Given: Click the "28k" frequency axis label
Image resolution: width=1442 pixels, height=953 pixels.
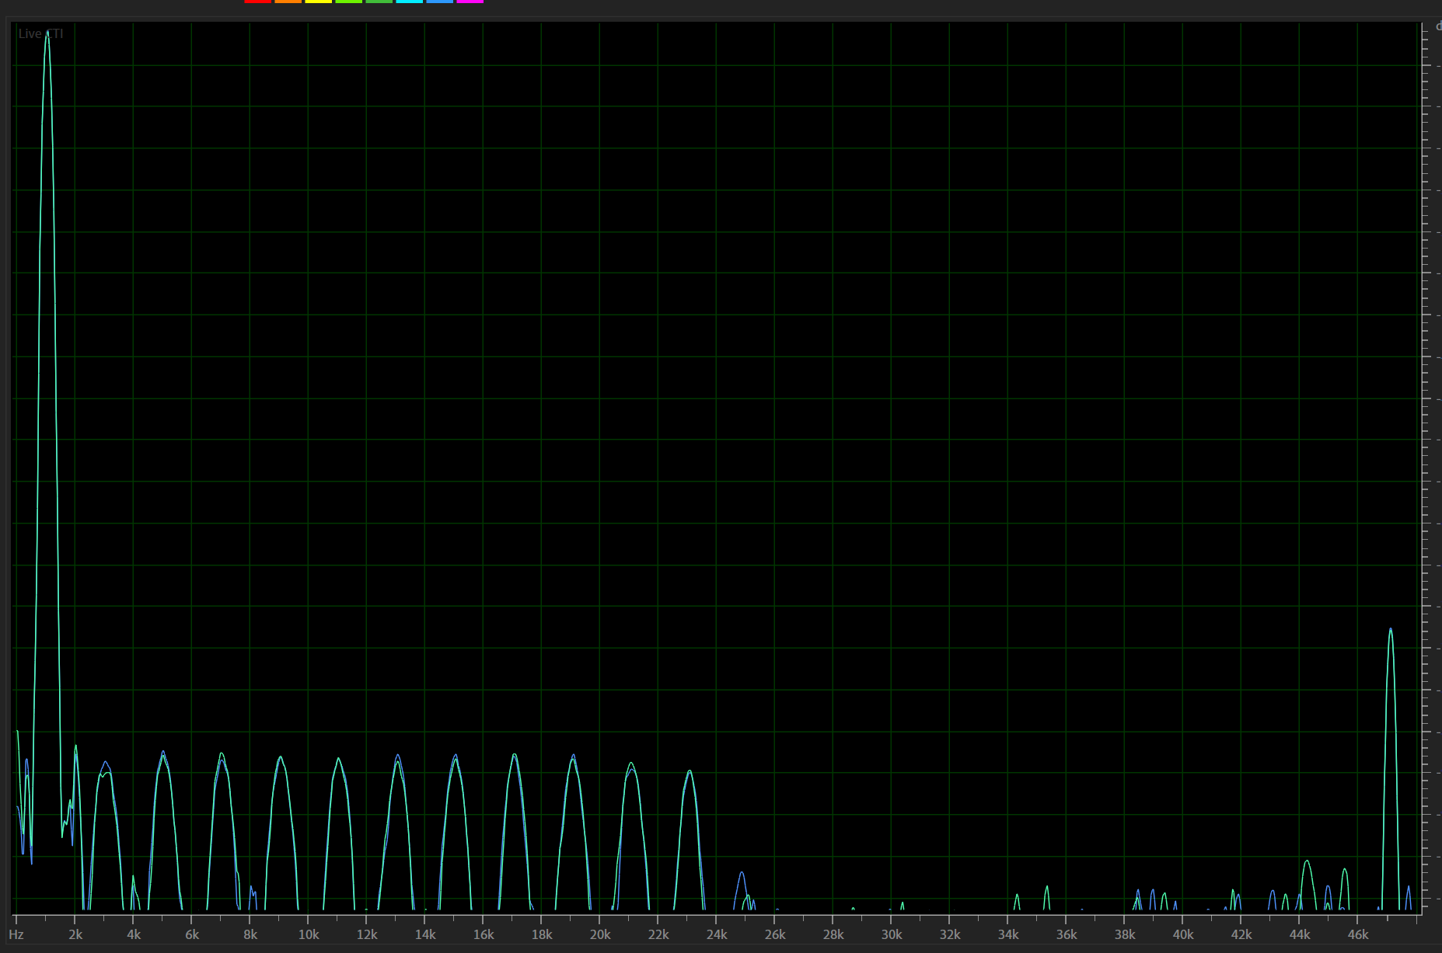Looking at the screenshot, I should [x=833, y=934].
